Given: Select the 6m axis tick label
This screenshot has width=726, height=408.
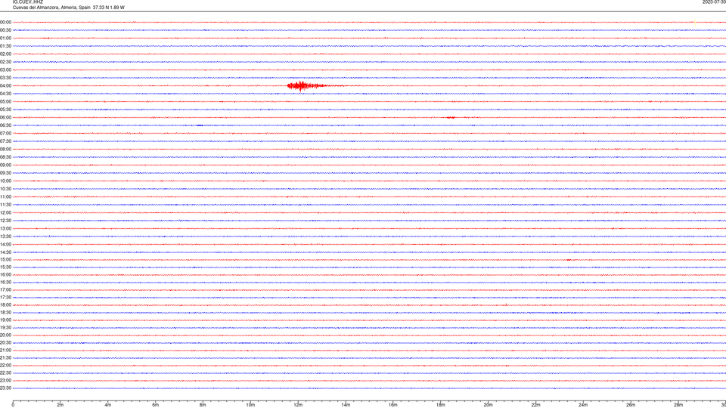Looking at the screenshot, I should click(x=156, y=405).
